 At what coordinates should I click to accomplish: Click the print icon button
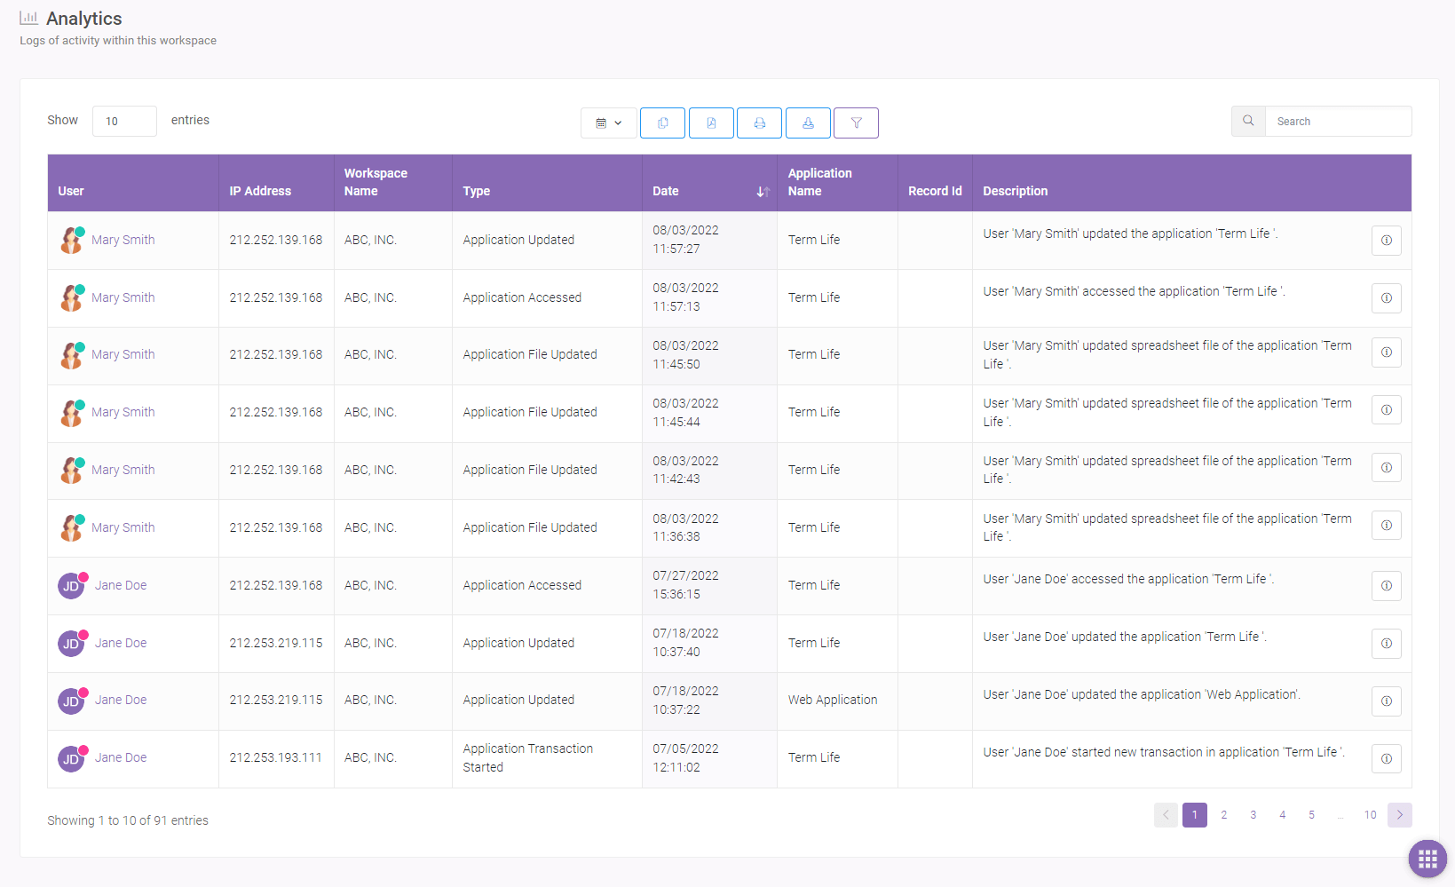tap(760, 123)
